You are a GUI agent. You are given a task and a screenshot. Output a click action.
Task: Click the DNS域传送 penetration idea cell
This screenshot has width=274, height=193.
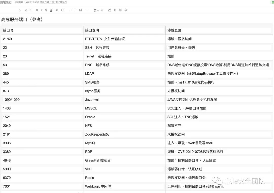(x=219, y=65)
